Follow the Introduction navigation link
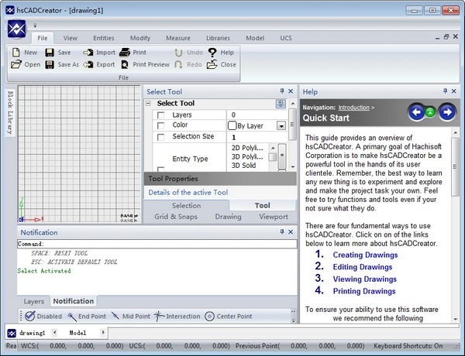Screen dimensions: 465x356 point(353,108)
